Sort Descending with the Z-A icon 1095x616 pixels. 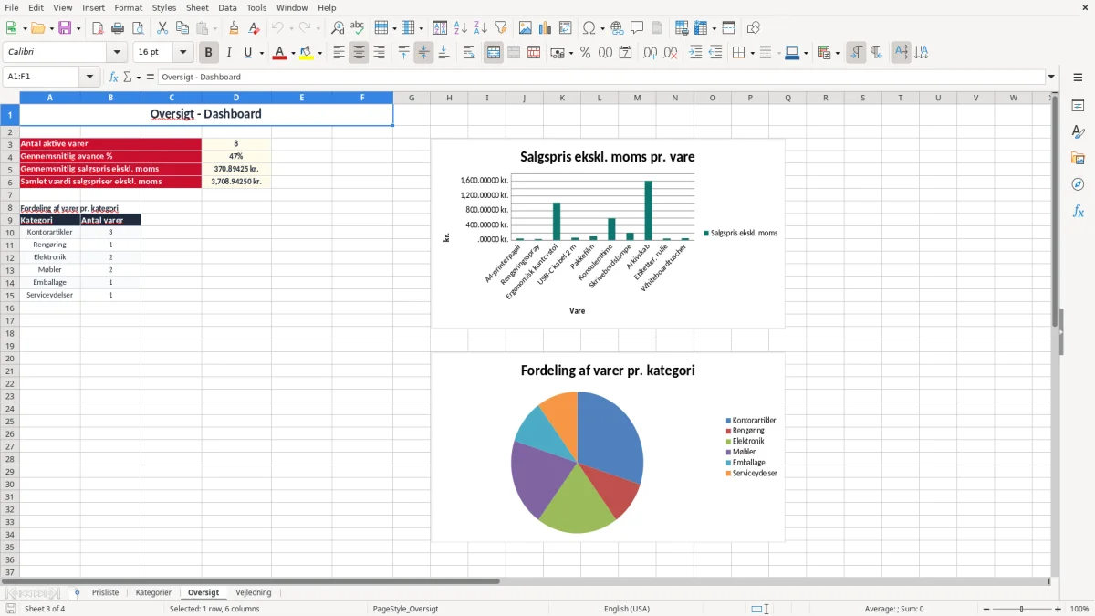tap(481, 28)
